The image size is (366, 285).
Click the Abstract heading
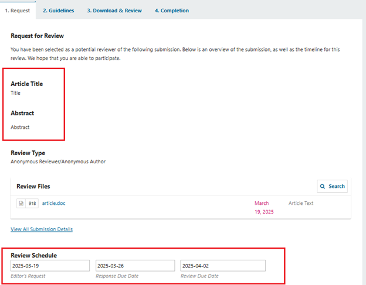coord(22,113)
